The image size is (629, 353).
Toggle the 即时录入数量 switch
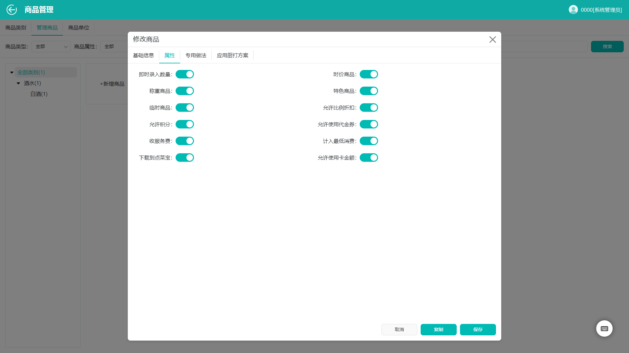click(x=185, y=74)
